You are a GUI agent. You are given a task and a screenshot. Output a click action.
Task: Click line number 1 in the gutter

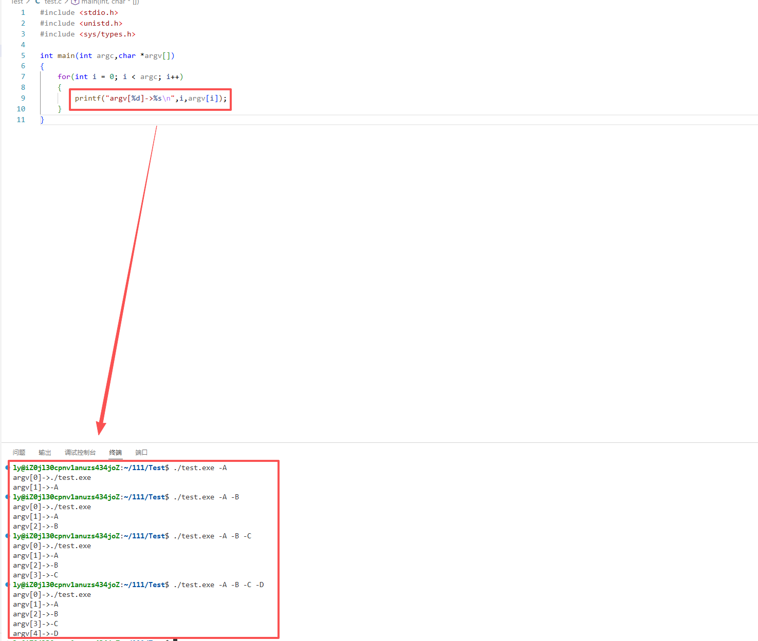click(23, 12)
